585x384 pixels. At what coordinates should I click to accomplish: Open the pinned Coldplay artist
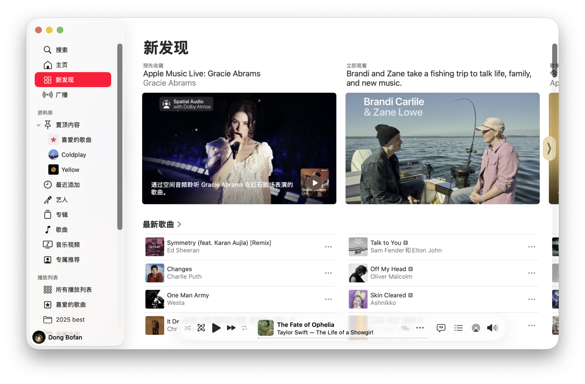point(73,155)
